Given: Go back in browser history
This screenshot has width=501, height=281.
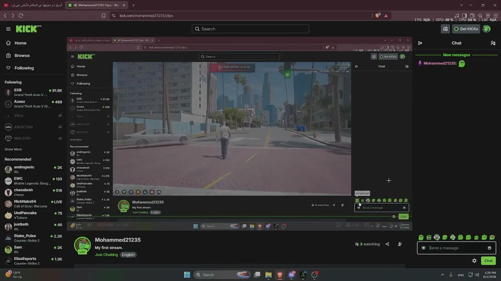Looking at the screenshot, I should (5, 16).
